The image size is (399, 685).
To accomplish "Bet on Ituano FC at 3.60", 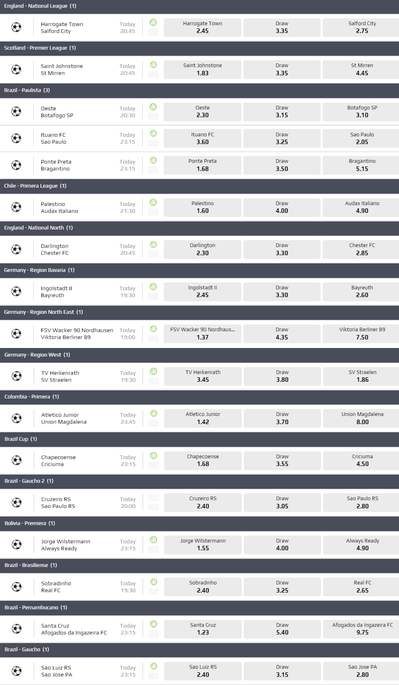I will [x=202, y=138].
